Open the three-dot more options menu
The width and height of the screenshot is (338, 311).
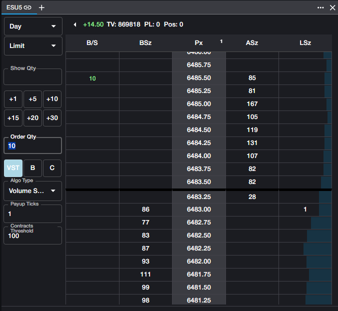tap(320, 7)
